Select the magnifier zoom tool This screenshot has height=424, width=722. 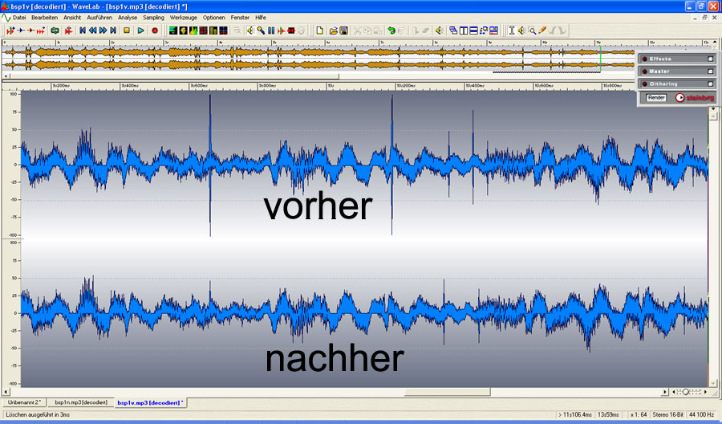[x=532, y=31]
